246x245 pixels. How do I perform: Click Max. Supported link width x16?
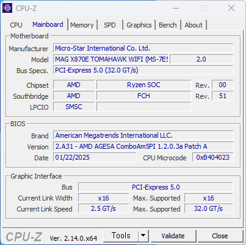pyautogui.click(x=209, y=198)
